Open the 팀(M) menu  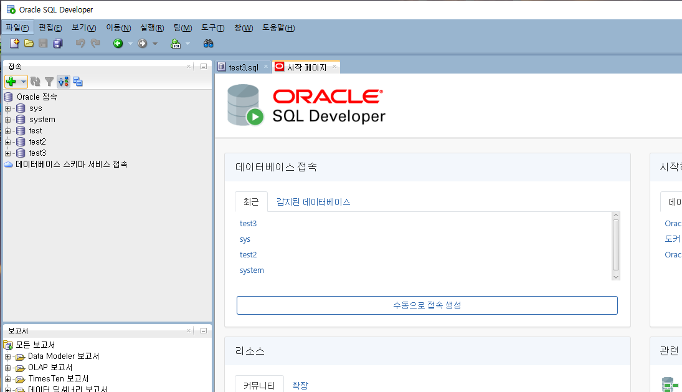182,28
